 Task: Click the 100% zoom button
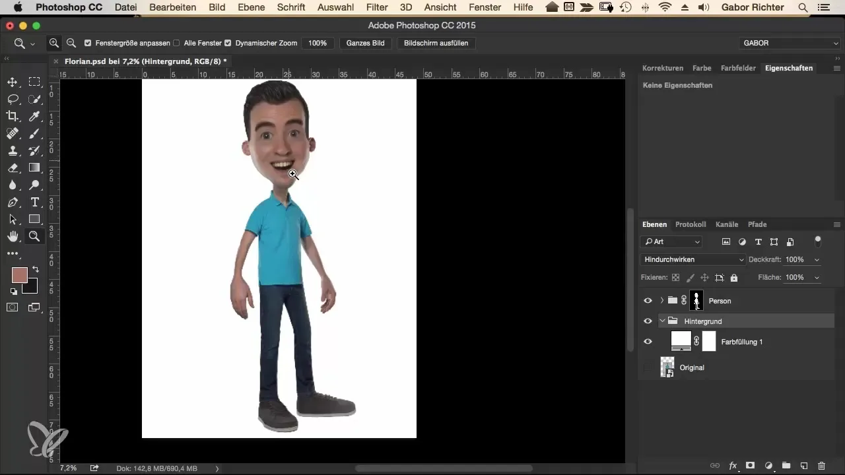(x=318, y=43)
